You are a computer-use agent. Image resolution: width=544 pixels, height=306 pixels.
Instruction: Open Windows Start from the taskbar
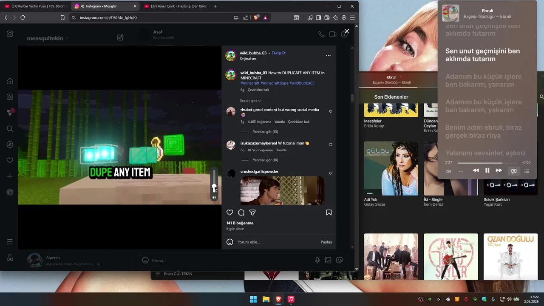point(253,299)
